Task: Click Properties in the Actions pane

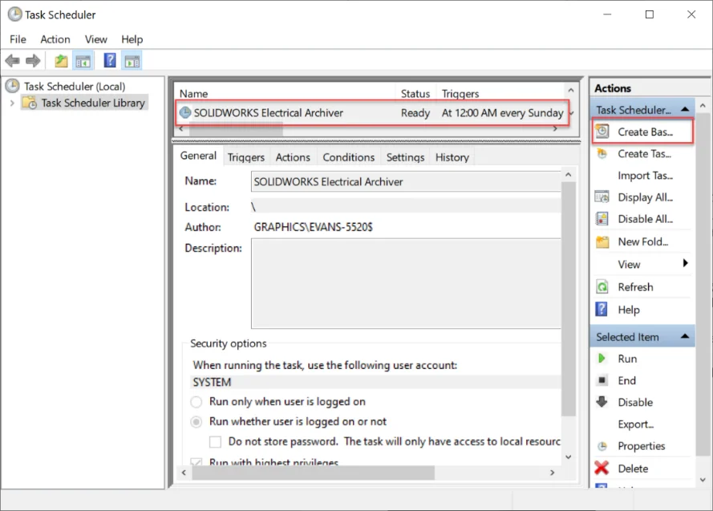Action: pyautogui.click(x=641, y=446)
